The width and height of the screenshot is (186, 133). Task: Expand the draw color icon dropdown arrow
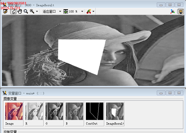tap(94, 11)
